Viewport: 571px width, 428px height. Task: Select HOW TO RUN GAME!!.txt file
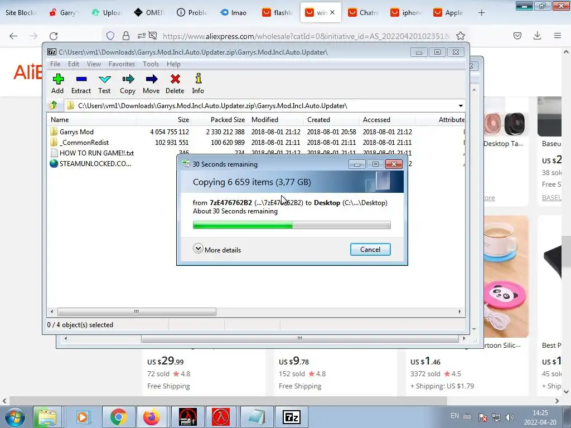(x=96, y=153)
